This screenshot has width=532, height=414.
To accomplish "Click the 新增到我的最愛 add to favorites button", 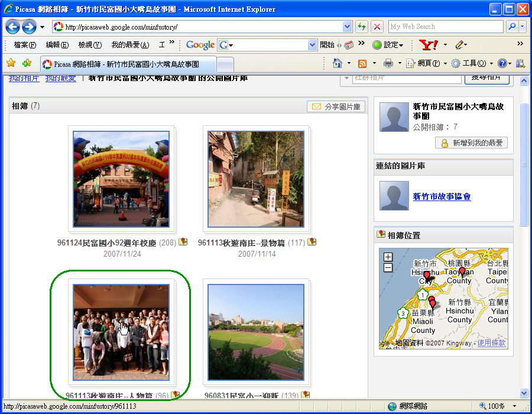I will pyautogui.click(x=471, y=143).
